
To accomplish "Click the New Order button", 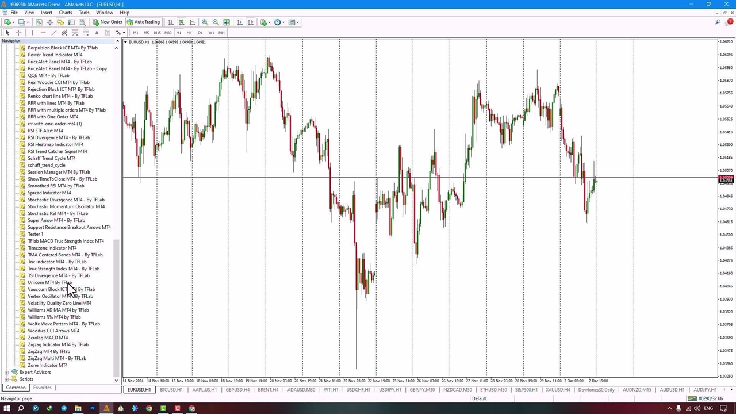I will [108, 22].
